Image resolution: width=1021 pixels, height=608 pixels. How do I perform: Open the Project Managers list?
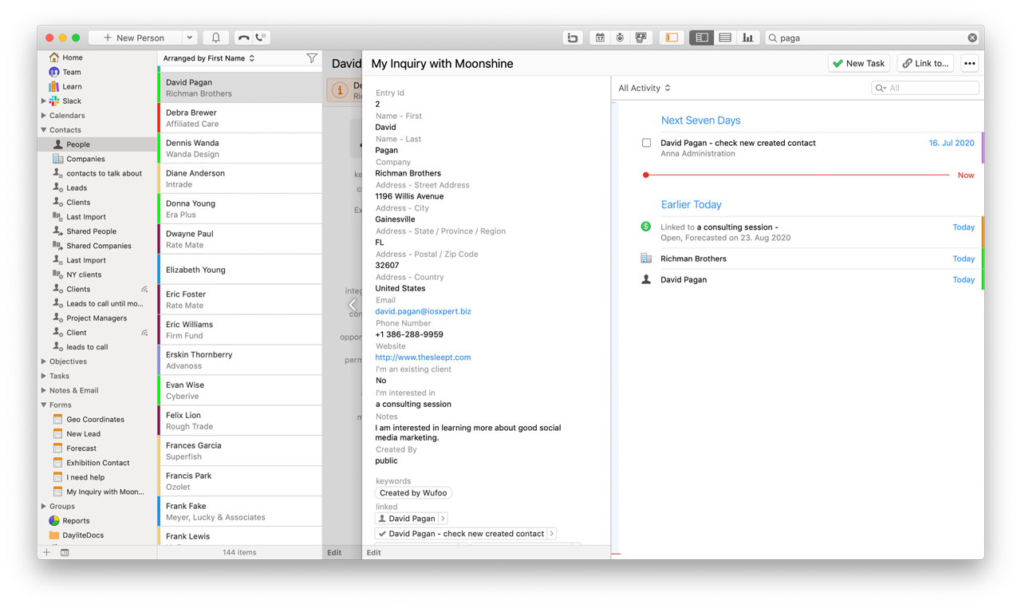(97, 318)
